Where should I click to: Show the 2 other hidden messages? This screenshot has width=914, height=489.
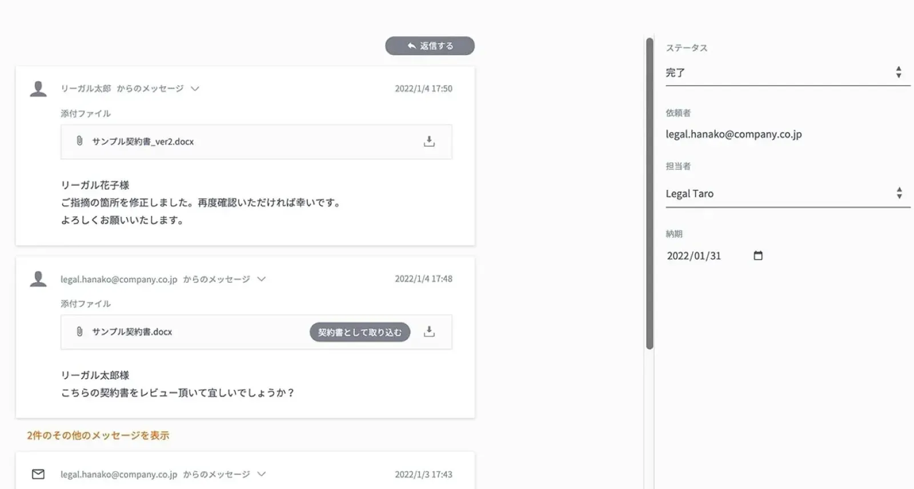point(98,435)
